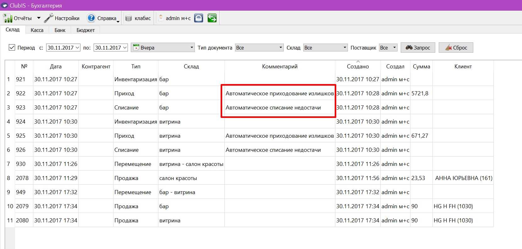Click created time 30.11.2017 11:56
The height and width of the screenshot is (249, 522).
point(358,178)
